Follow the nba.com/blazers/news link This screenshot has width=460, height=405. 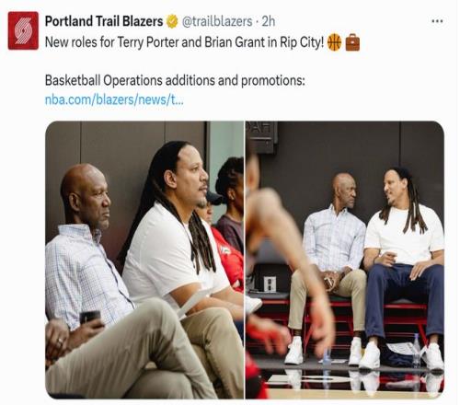click(x=114, y=99)
